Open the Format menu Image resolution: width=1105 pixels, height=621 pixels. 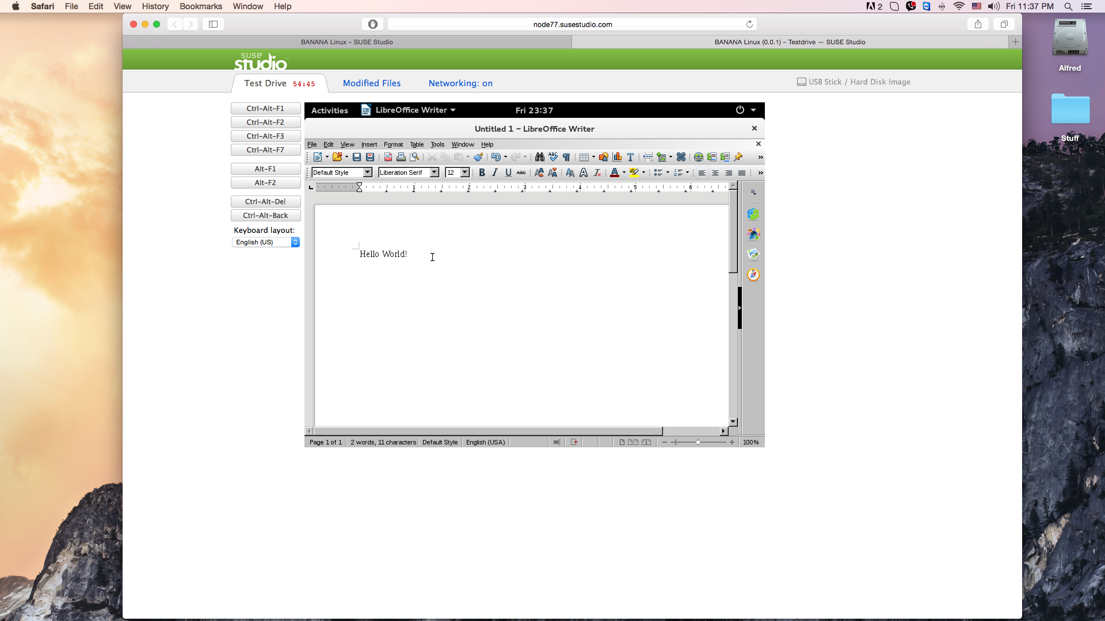point(393,144)
